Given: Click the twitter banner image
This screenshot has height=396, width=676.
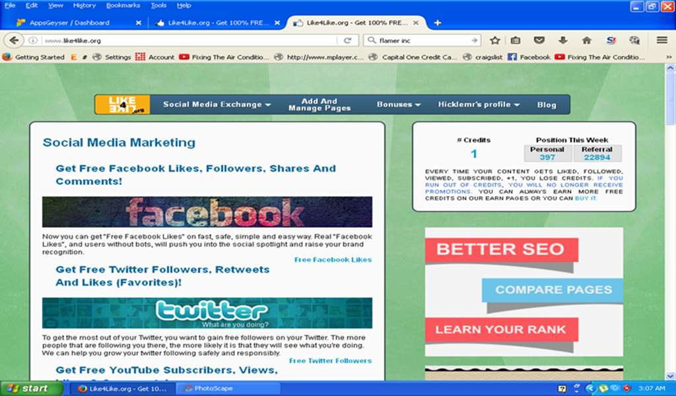Looking at the screenshot, I should (207, 313).
